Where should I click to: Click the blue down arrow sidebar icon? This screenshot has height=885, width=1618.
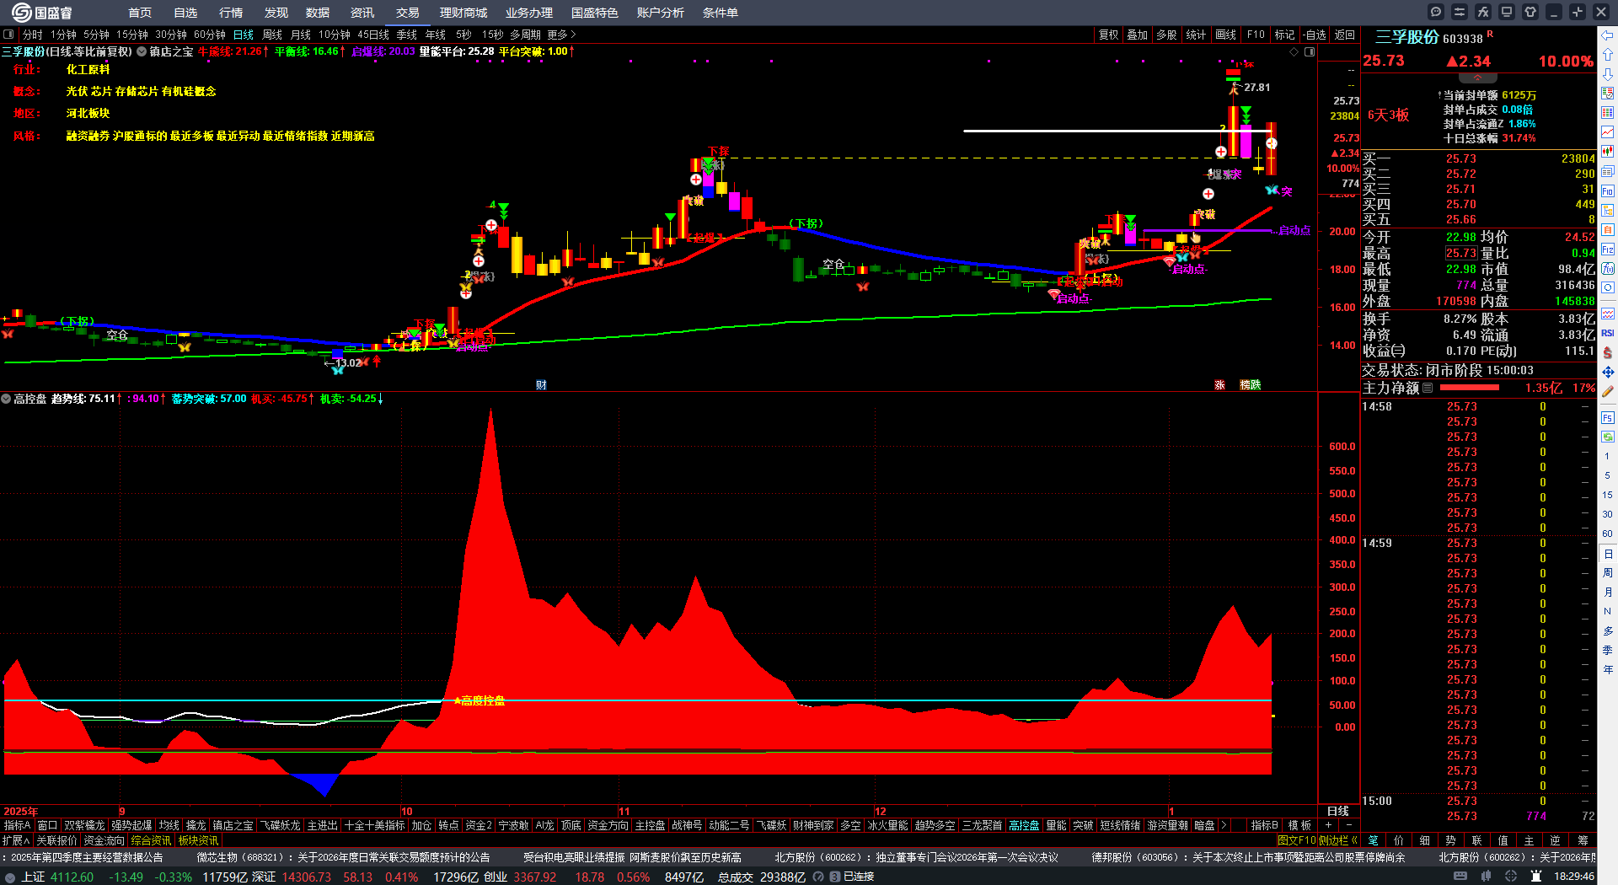(1608, 74)
